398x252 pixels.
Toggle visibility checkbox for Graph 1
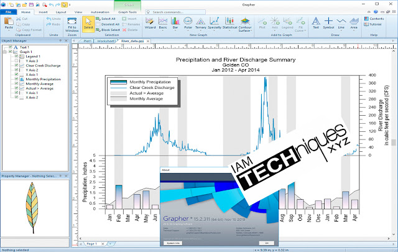pos(11,52)
